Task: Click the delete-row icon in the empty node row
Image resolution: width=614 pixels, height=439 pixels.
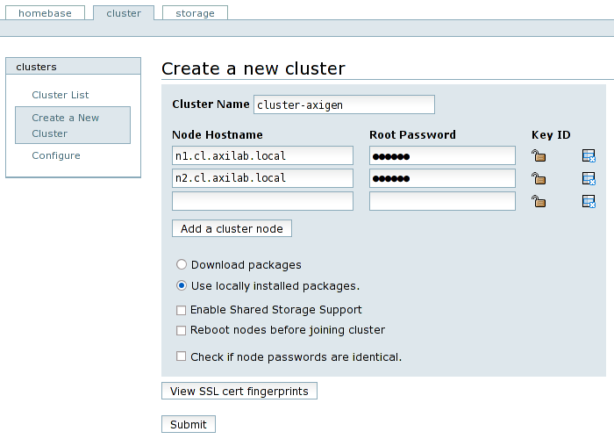Action: point(589,202)
